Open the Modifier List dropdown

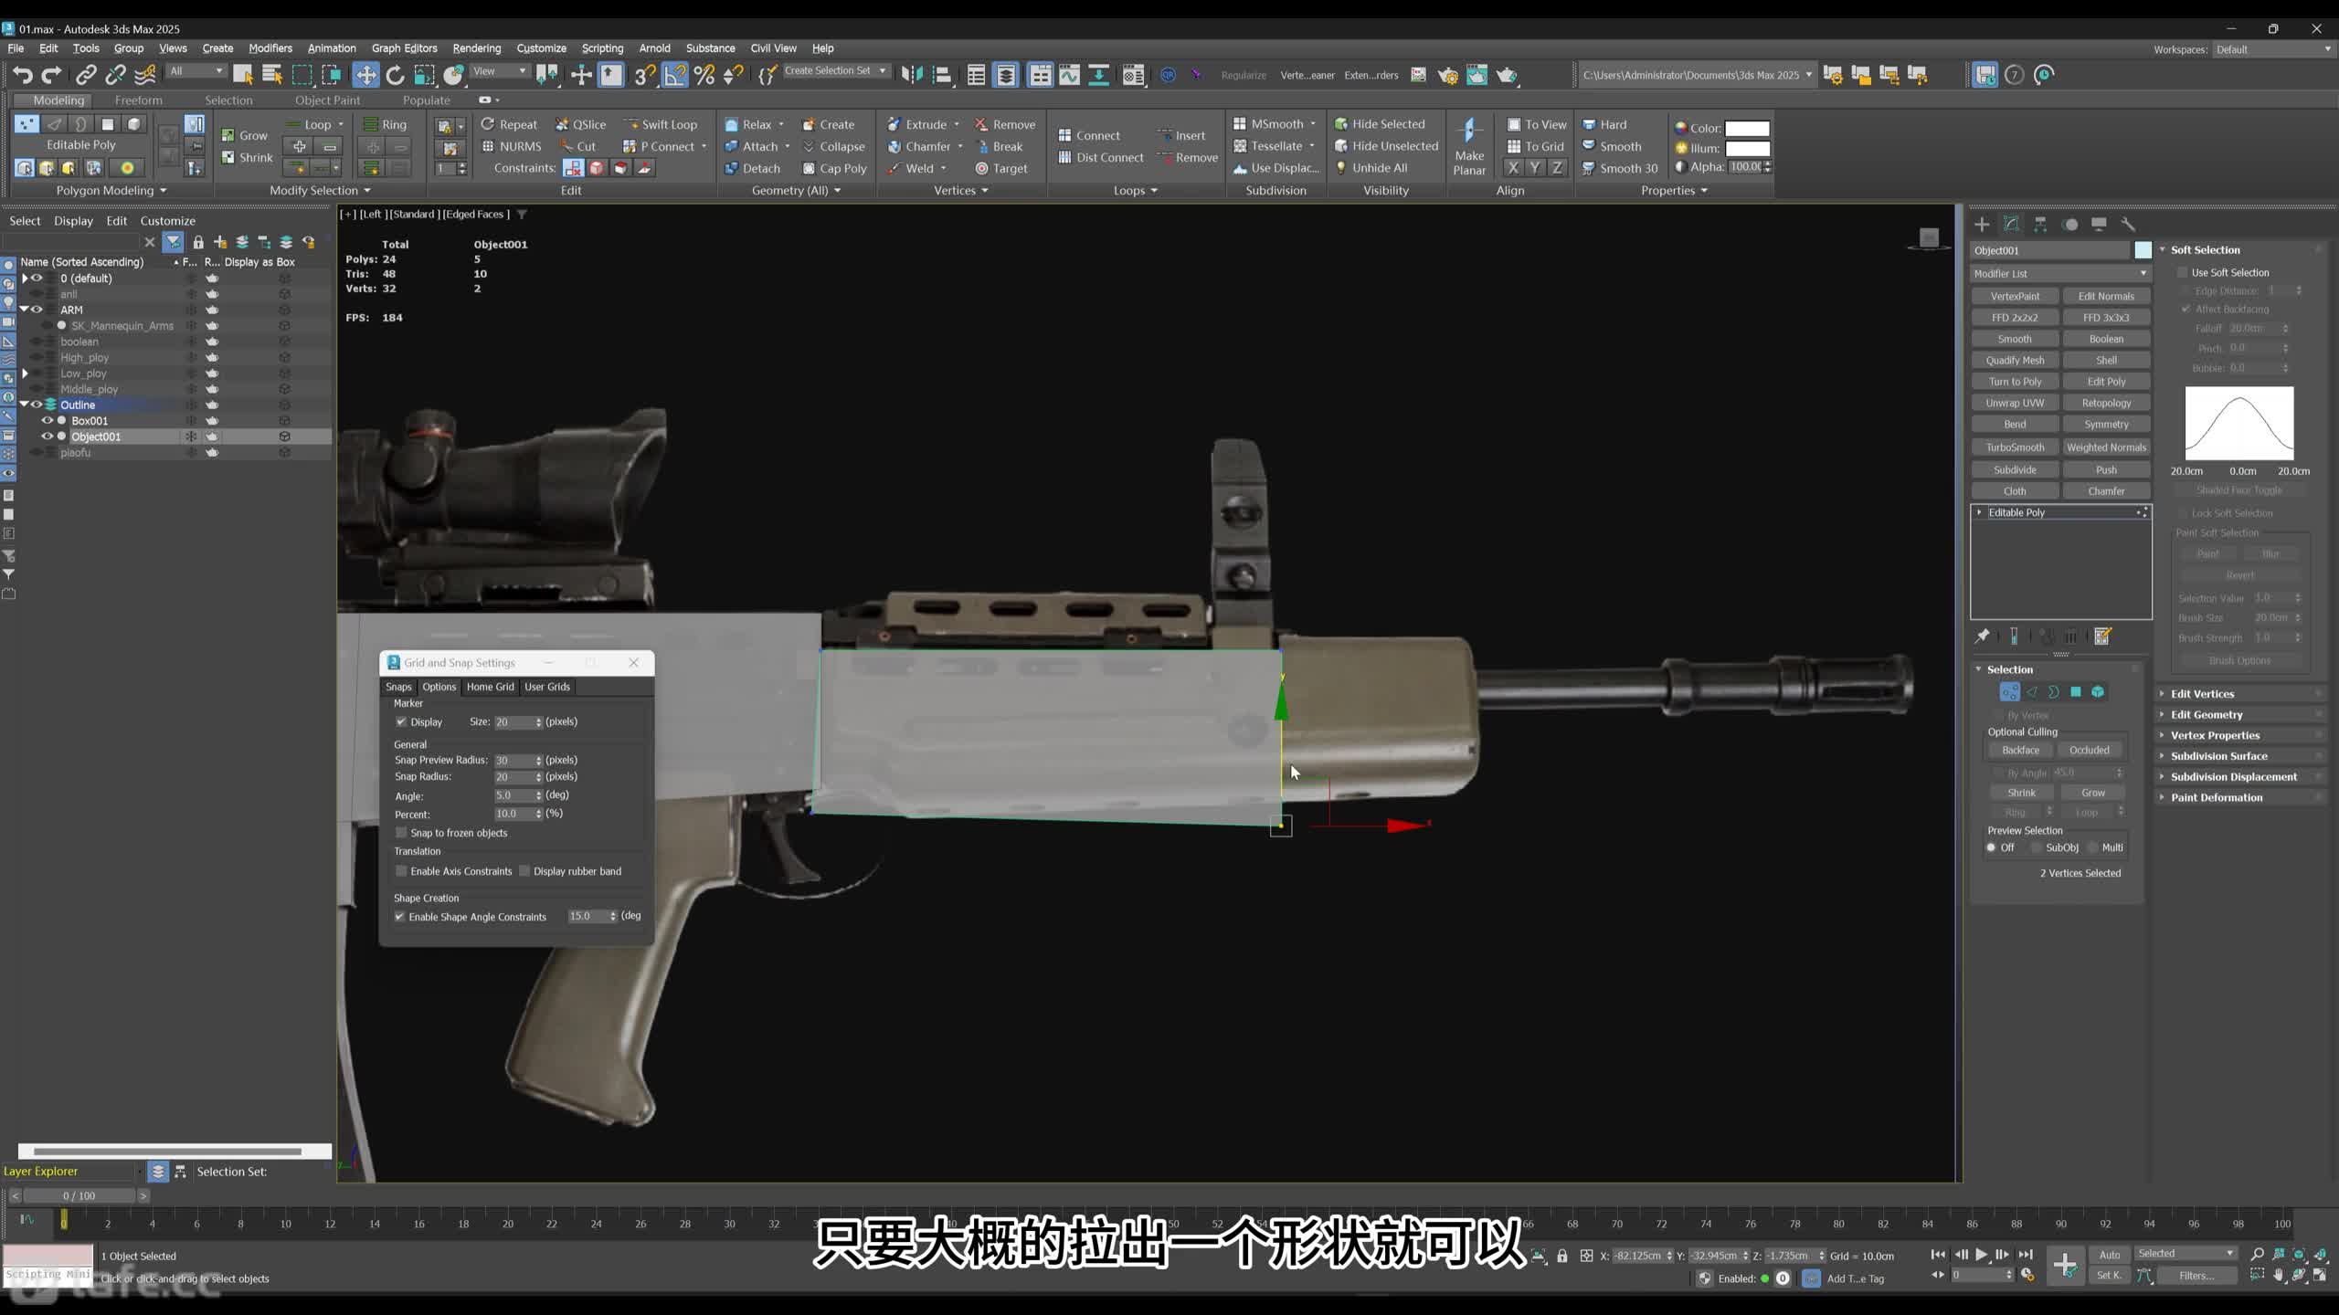[x=2060, y=273]
